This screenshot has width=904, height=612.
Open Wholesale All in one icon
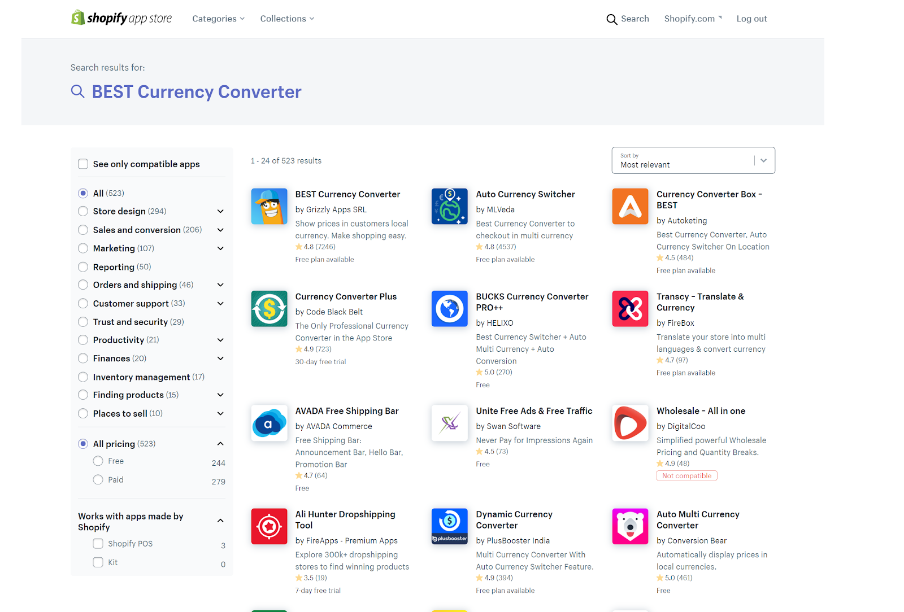[x=631, y=423]
